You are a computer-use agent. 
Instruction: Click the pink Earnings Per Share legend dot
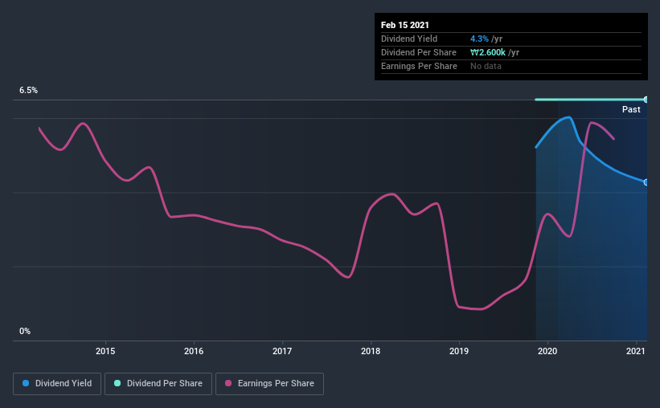[228, 383]
